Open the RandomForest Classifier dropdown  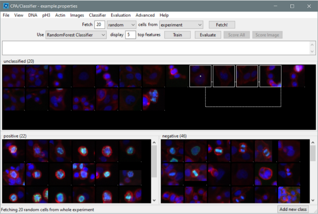coord(76,35)
